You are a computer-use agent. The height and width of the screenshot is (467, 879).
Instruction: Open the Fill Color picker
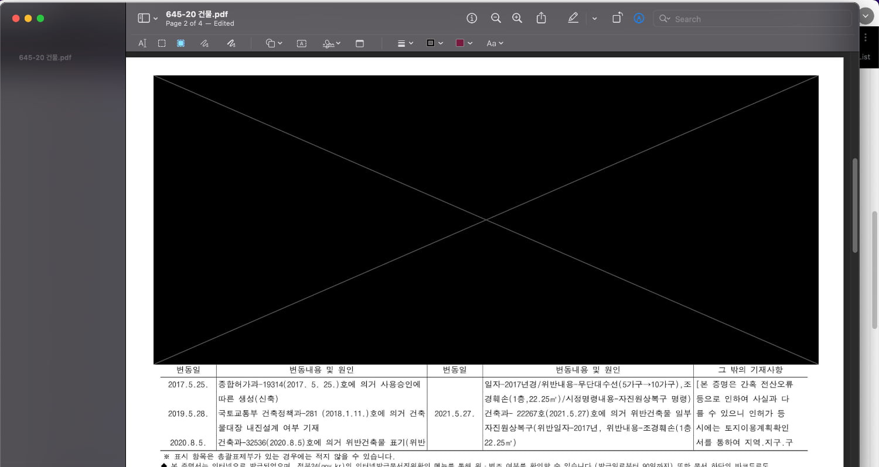coord(464,43)
